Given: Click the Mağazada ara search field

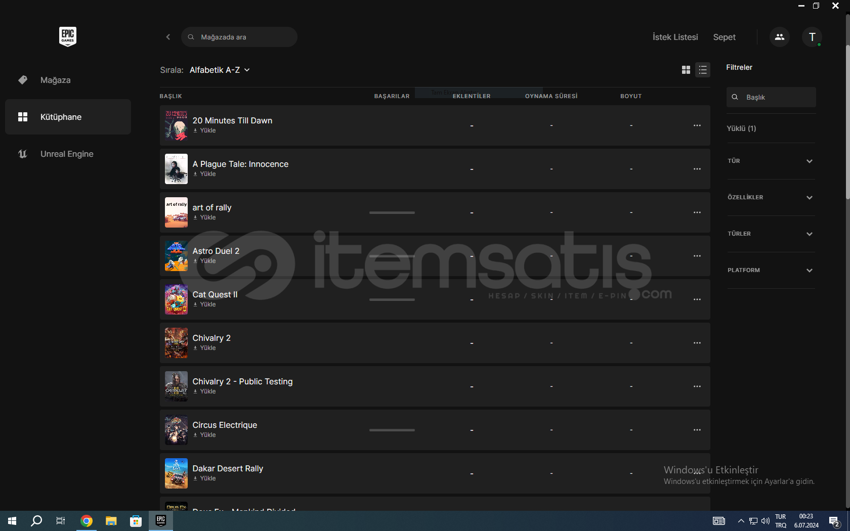Looking at the screenshot, I should (239, 37).
